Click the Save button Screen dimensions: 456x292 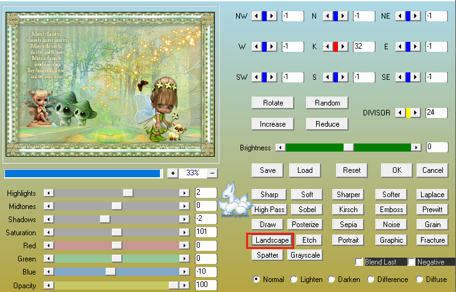pyautogui.click(x=267, y=170)
